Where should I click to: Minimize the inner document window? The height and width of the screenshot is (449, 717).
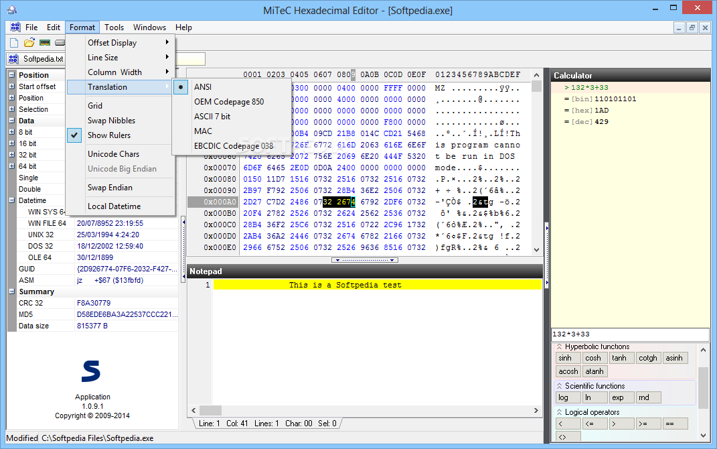point(679,28)
